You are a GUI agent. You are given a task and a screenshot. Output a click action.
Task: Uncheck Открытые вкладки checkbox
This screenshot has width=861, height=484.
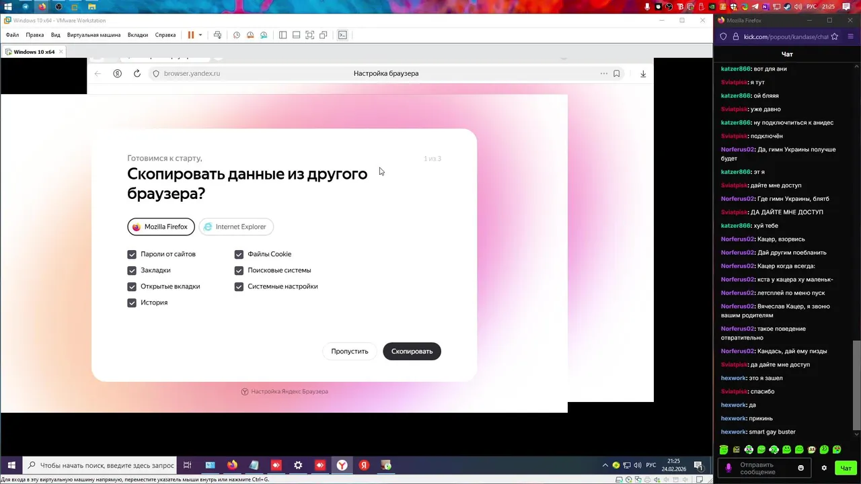132,286
